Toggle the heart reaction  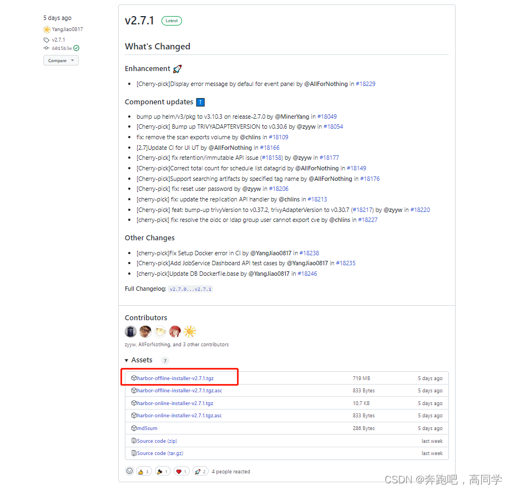(182, 472)
